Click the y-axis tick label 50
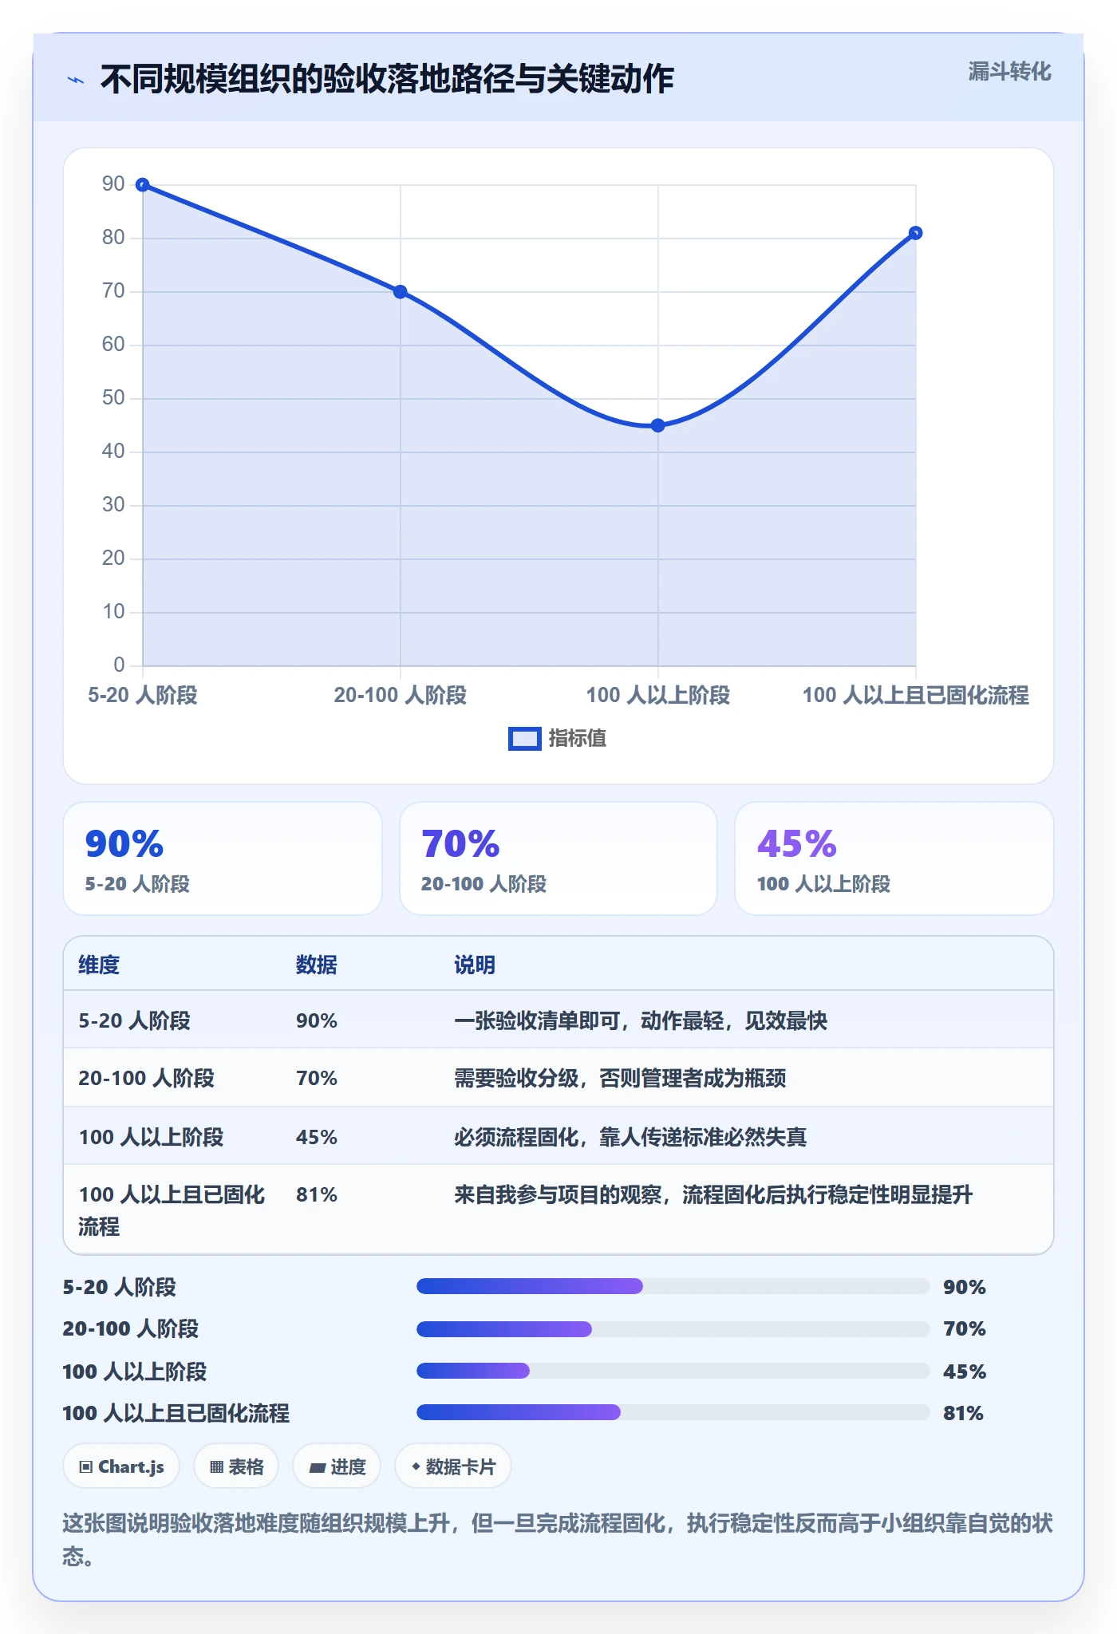1117x1634 pixels. pyautogui.click(x=113, y=397)
